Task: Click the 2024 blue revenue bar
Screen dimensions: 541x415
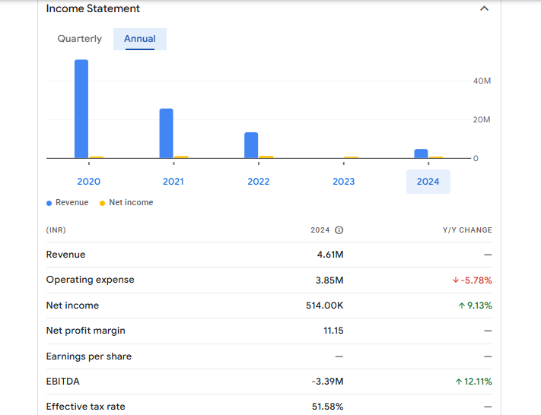Action: click(x=421, y=154)
